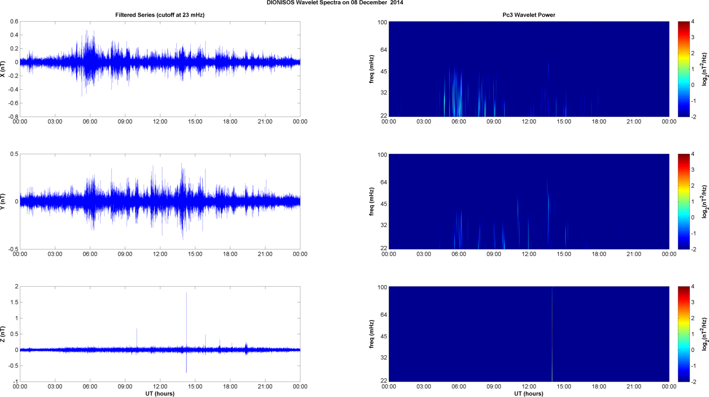This screenshot has height=397, width=709.
Task: Click the '64' frequency tick of middle spectrogram
Action: pyautogui.click(x=384, y=183)
